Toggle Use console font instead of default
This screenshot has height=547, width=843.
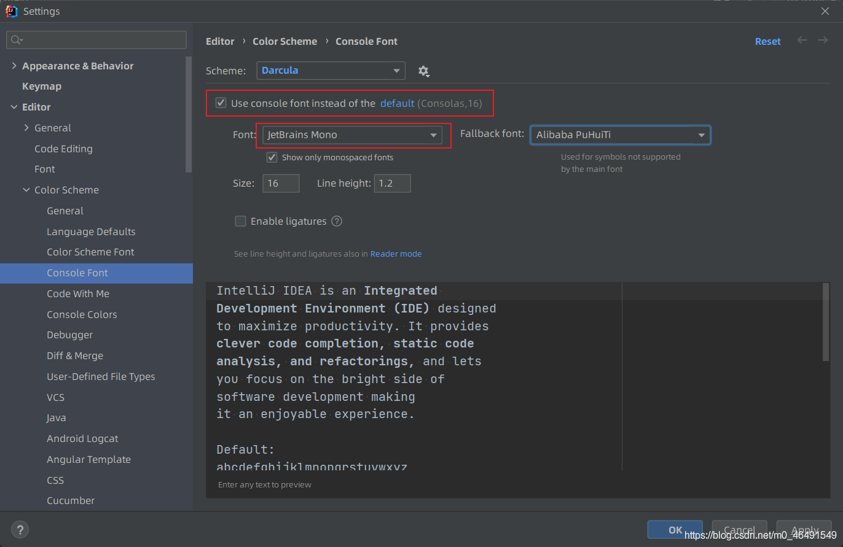[x=221, y=103]
